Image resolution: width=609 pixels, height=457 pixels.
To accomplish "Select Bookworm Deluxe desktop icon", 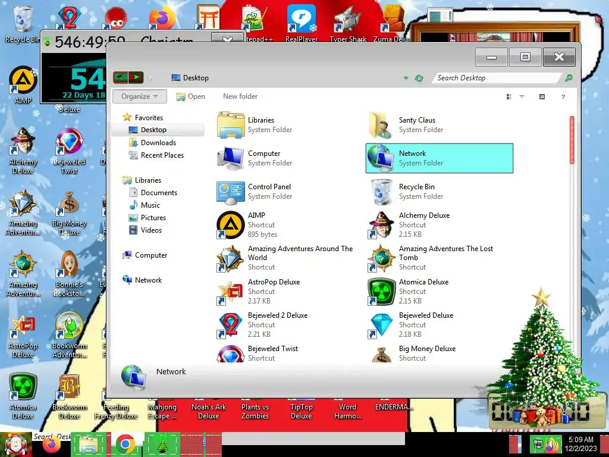I will pyautogui.click(x=69, y=396).
